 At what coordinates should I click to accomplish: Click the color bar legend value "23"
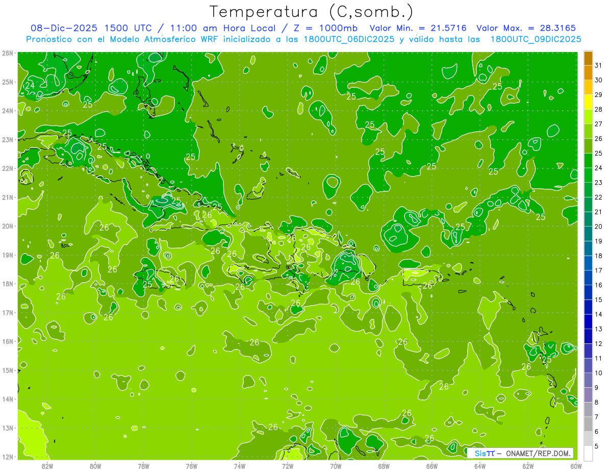pos(598,182)
